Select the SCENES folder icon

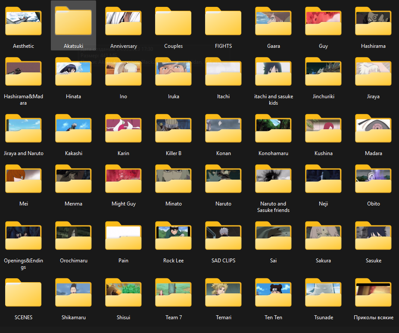tap(23, 293)
